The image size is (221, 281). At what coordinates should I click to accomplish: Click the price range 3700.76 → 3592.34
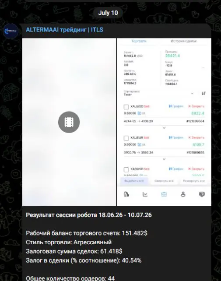(x=138, y=152)
